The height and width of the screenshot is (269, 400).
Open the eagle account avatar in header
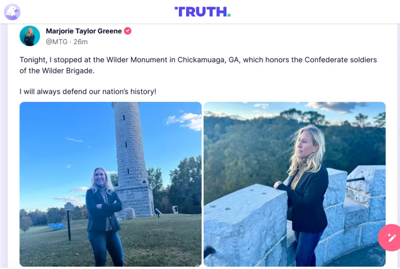pyautogui.click(x=12, y=12)
